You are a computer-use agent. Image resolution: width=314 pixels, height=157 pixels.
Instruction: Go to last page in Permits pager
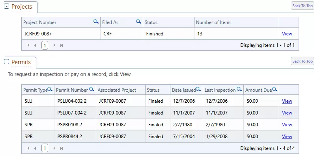pos(62,148)
